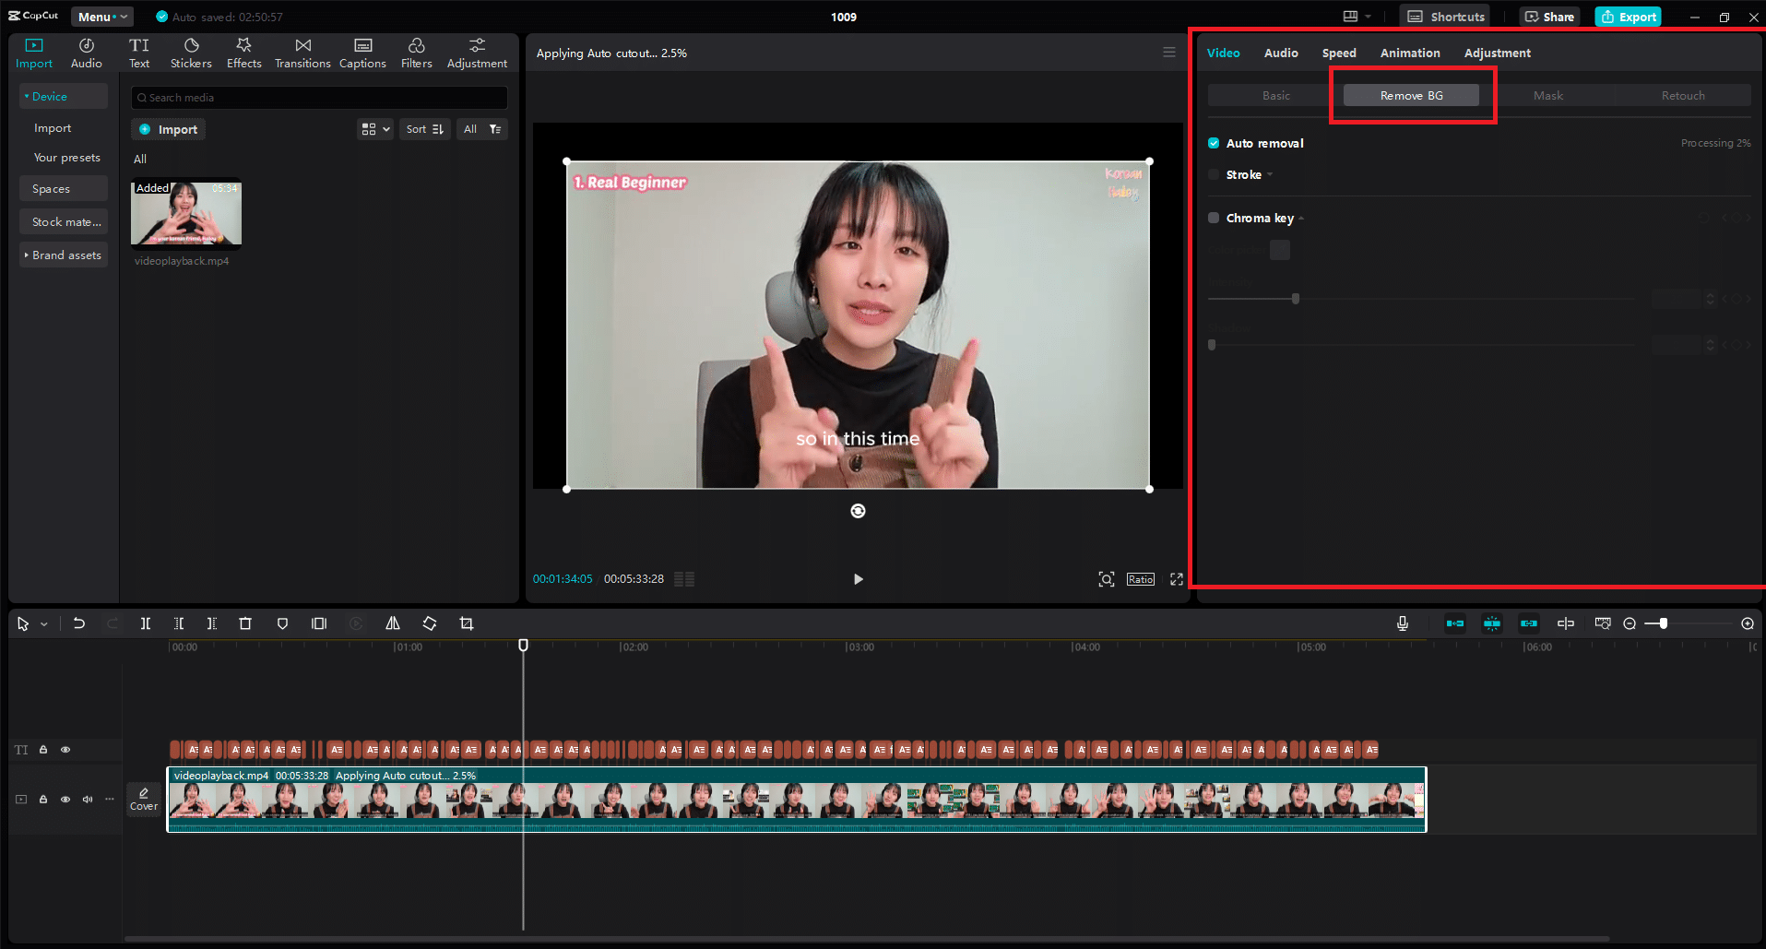Expand the Brand assets section
Screen dimensions: 1766x949
coord(63,255)
